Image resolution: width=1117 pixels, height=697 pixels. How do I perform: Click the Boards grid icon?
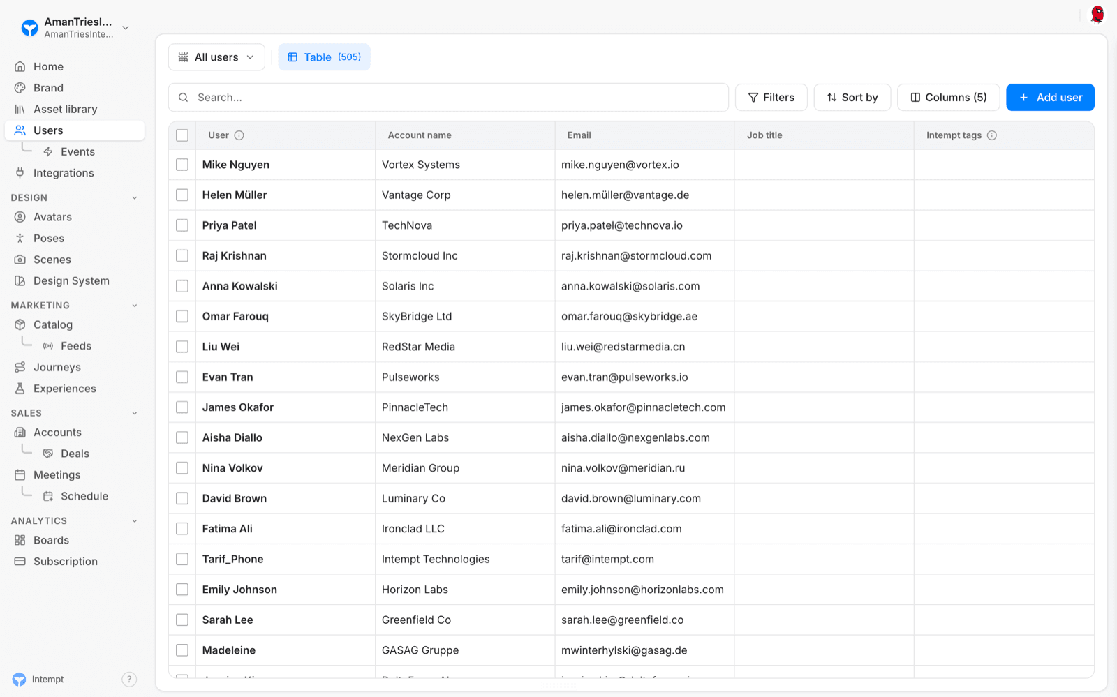pos(20,540)
